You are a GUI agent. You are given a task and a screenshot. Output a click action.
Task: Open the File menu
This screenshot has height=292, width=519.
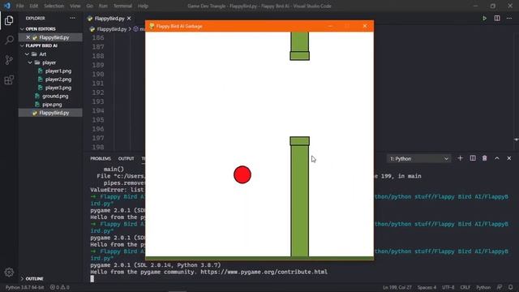click(19, 6)
